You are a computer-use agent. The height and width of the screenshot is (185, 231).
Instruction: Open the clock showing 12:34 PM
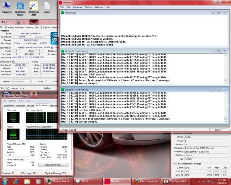[222, 182]
